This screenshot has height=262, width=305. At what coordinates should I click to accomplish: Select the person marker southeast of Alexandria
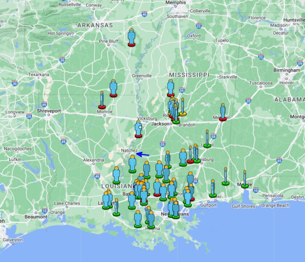(x=116, y=175)
